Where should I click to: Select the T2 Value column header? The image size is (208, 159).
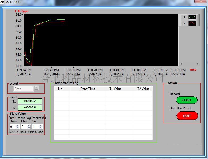[x=143, y=89]
